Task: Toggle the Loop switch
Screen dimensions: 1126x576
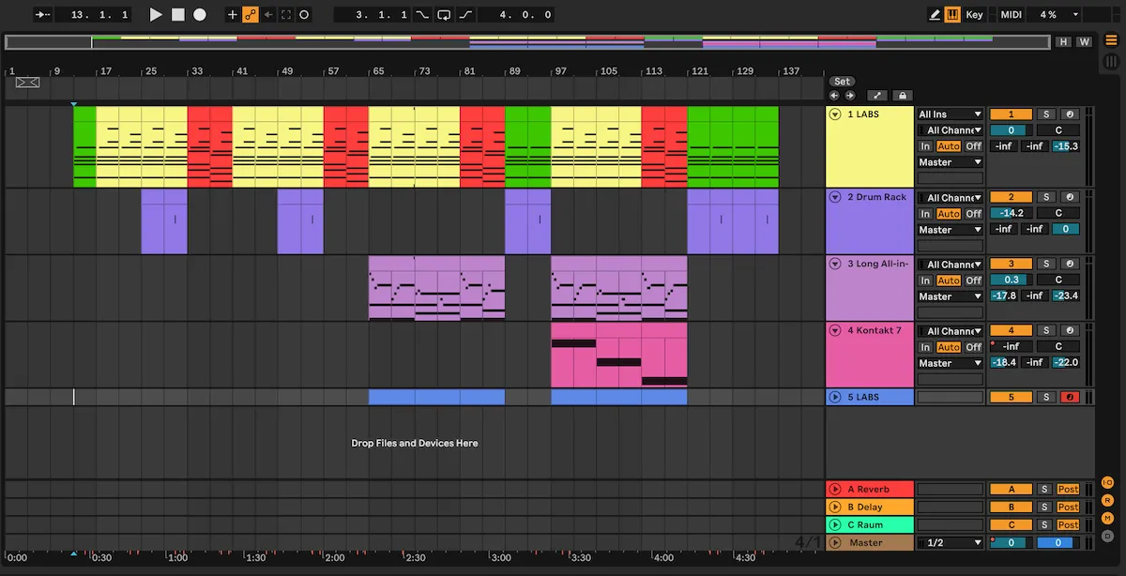Action: coord(444,15)
